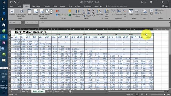
Task: Expand the Charts dialog launcher
Action: point(103,19)
